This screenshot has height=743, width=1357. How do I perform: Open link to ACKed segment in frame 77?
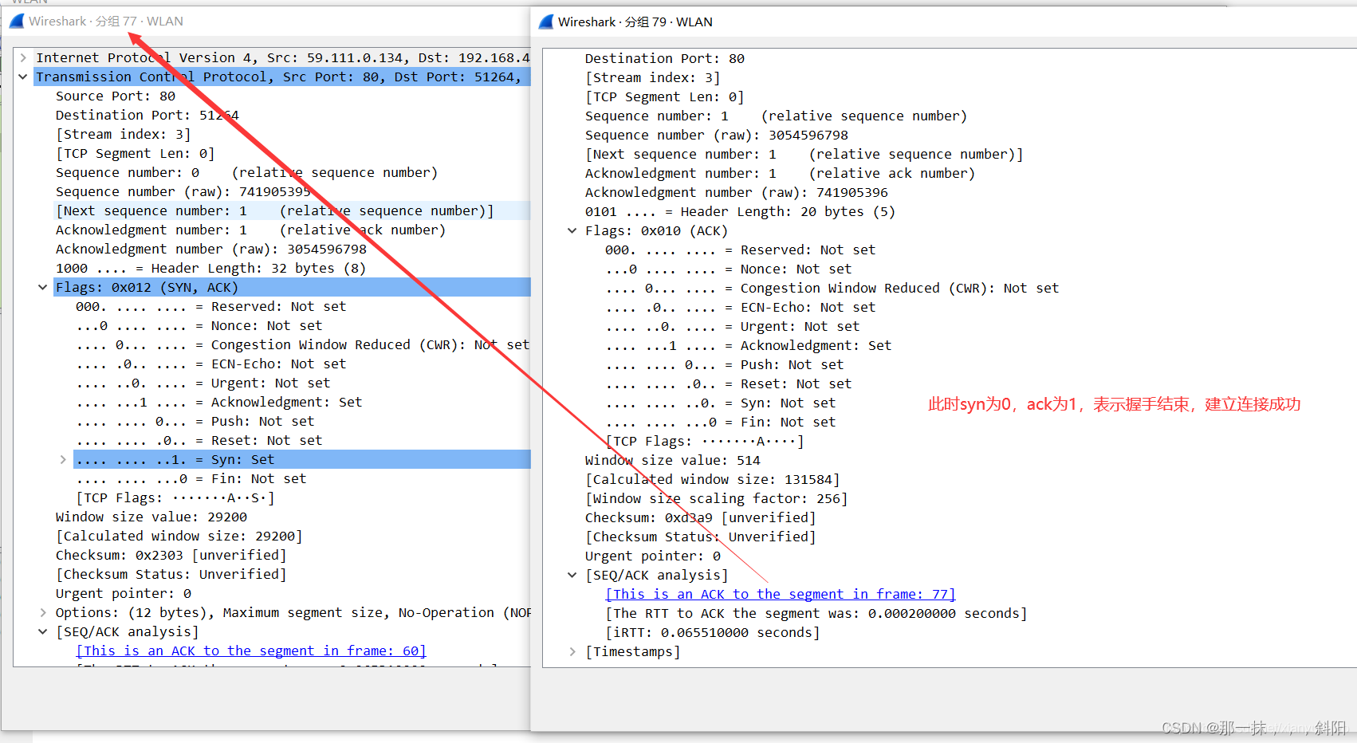[x=781, y=594]
